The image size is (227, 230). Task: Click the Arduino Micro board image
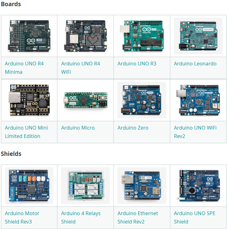(x=85, y=100)
